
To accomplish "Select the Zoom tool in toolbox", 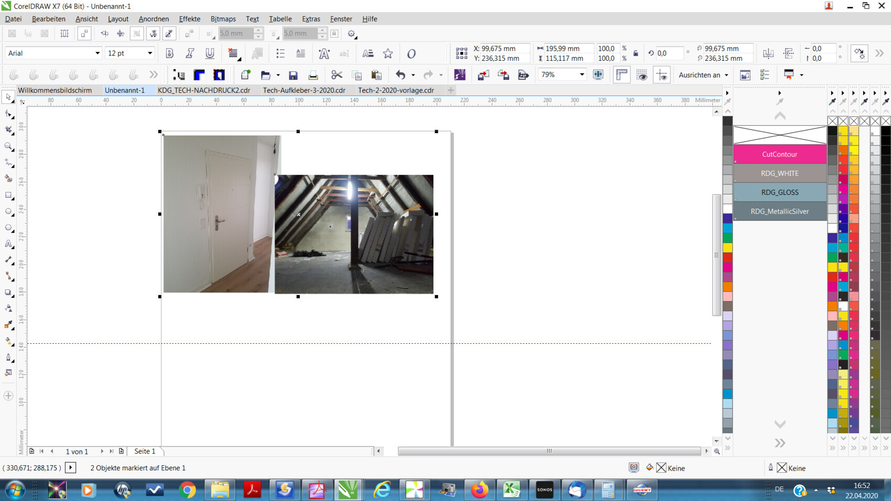I will (x=8, y=146).
